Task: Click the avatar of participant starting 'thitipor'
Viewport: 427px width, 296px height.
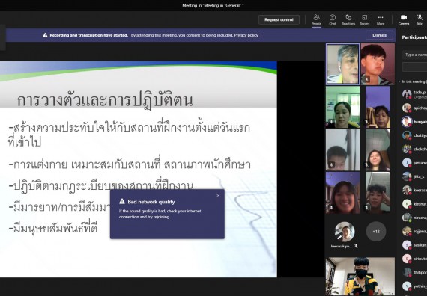Action: click(407, 272)
